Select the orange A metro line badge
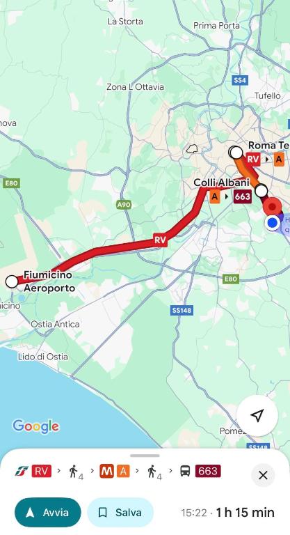Screen dimensions: 290x535 click(x=123, y=471)
